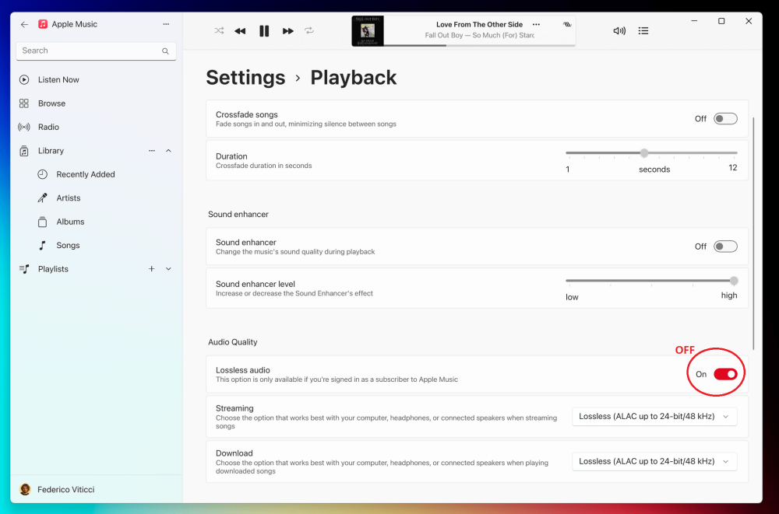Click the back arrow in Apple Music

coord(24,24)
